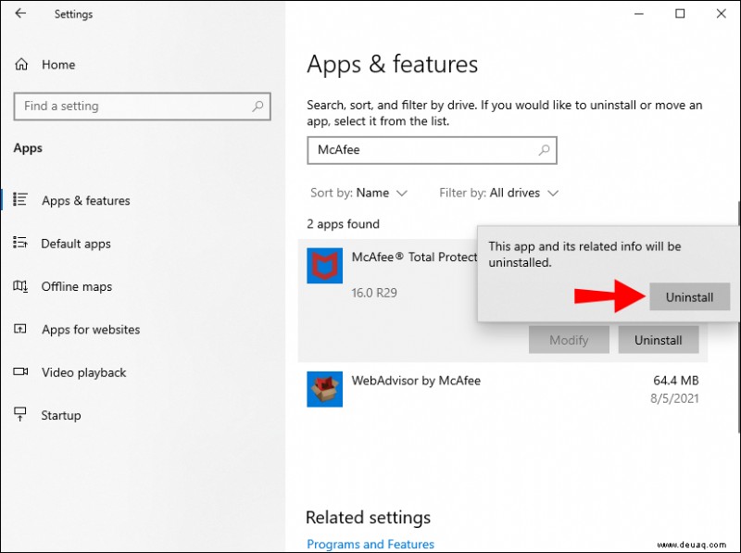Click the app search field containing McAfee

(432, 150)
